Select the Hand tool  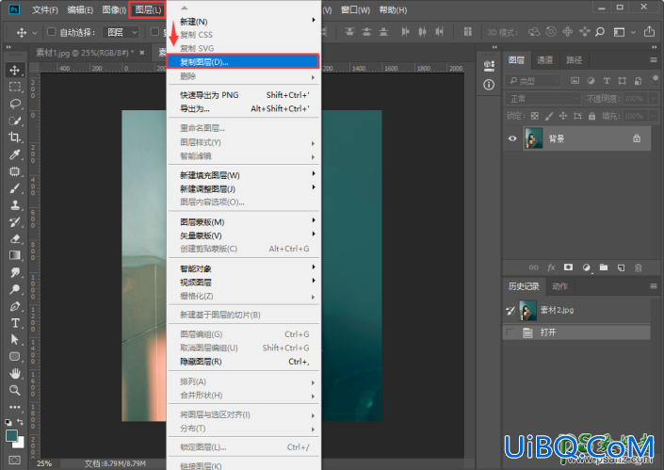(15, 374)
